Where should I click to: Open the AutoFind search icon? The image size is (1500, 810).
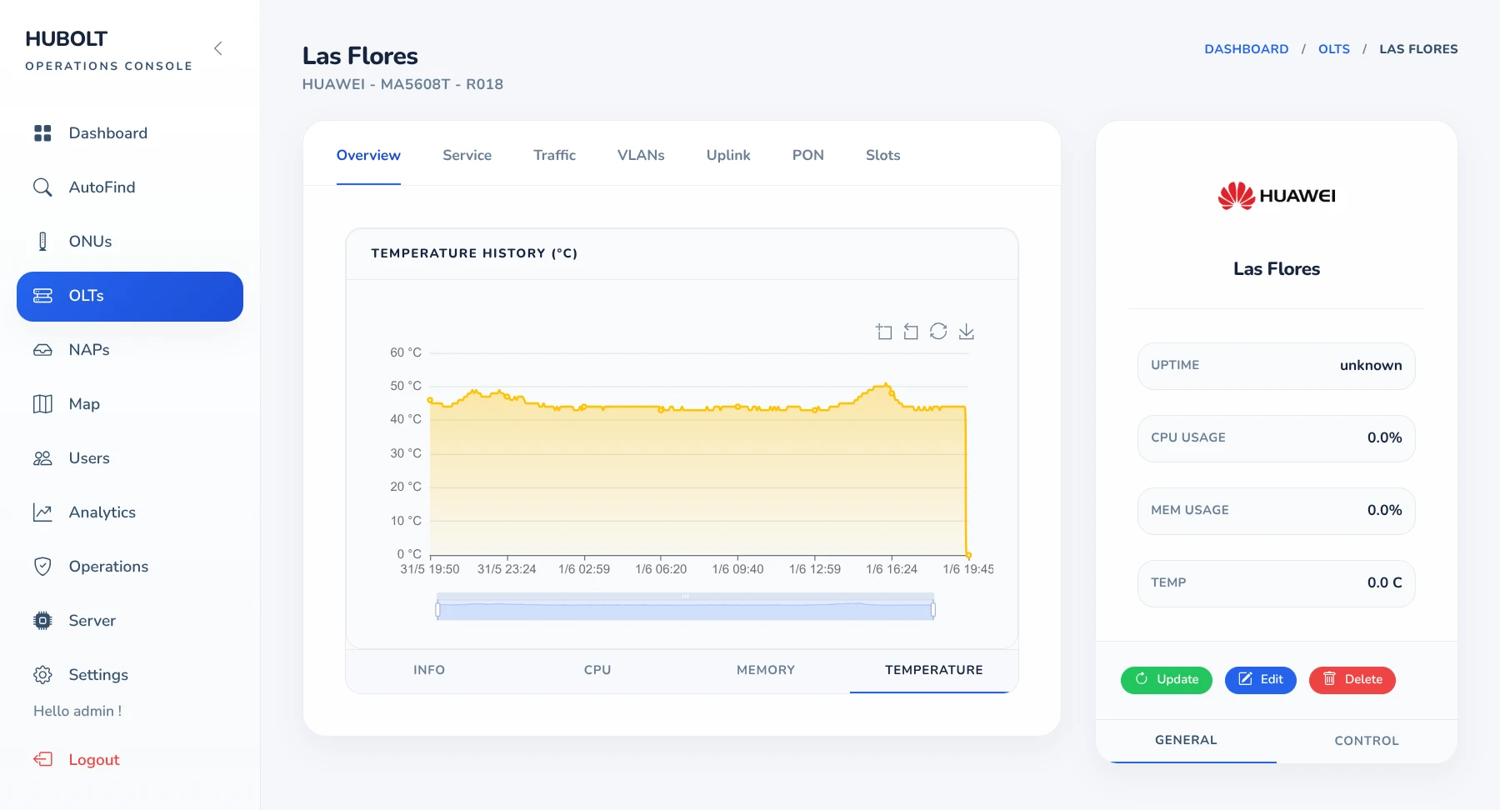[42, 187]
